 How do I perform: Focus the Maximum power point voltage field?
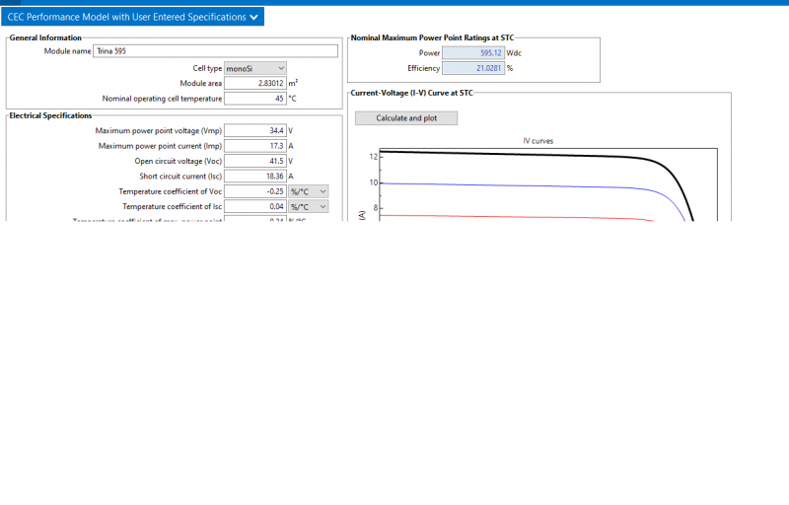click(x=255, y=130)
